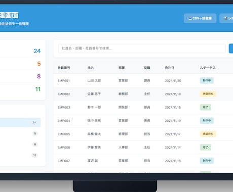Screen dimensions: 233x192
Task: Select filter row with small 8 badge
Action: tap(20, 145)
